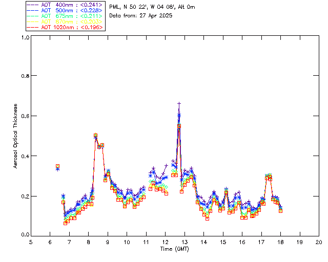
Task: Click the lowest red square marker near 14.2h
Action: (207, 219)
